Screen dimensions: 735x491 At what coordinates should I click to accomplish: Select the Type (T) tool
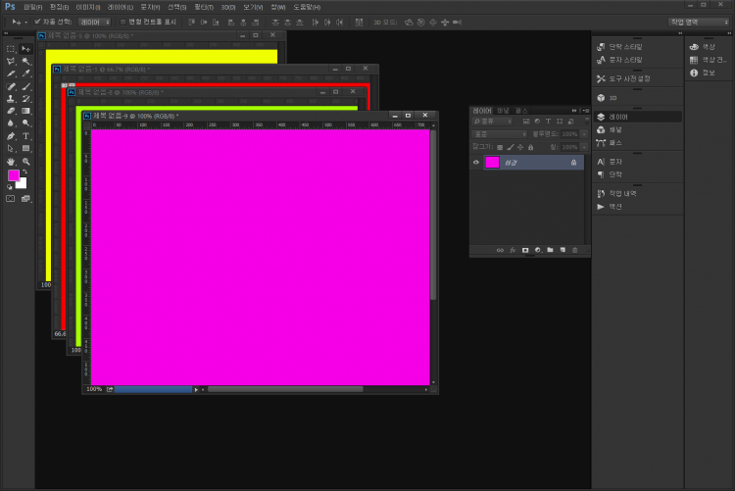26,136
